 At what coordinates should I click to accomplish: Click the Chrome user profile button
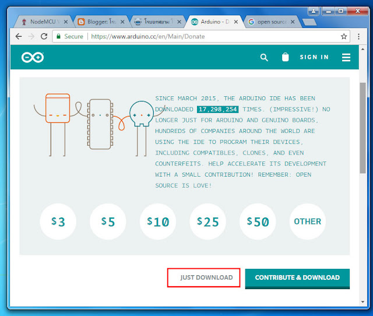(314, 11)
